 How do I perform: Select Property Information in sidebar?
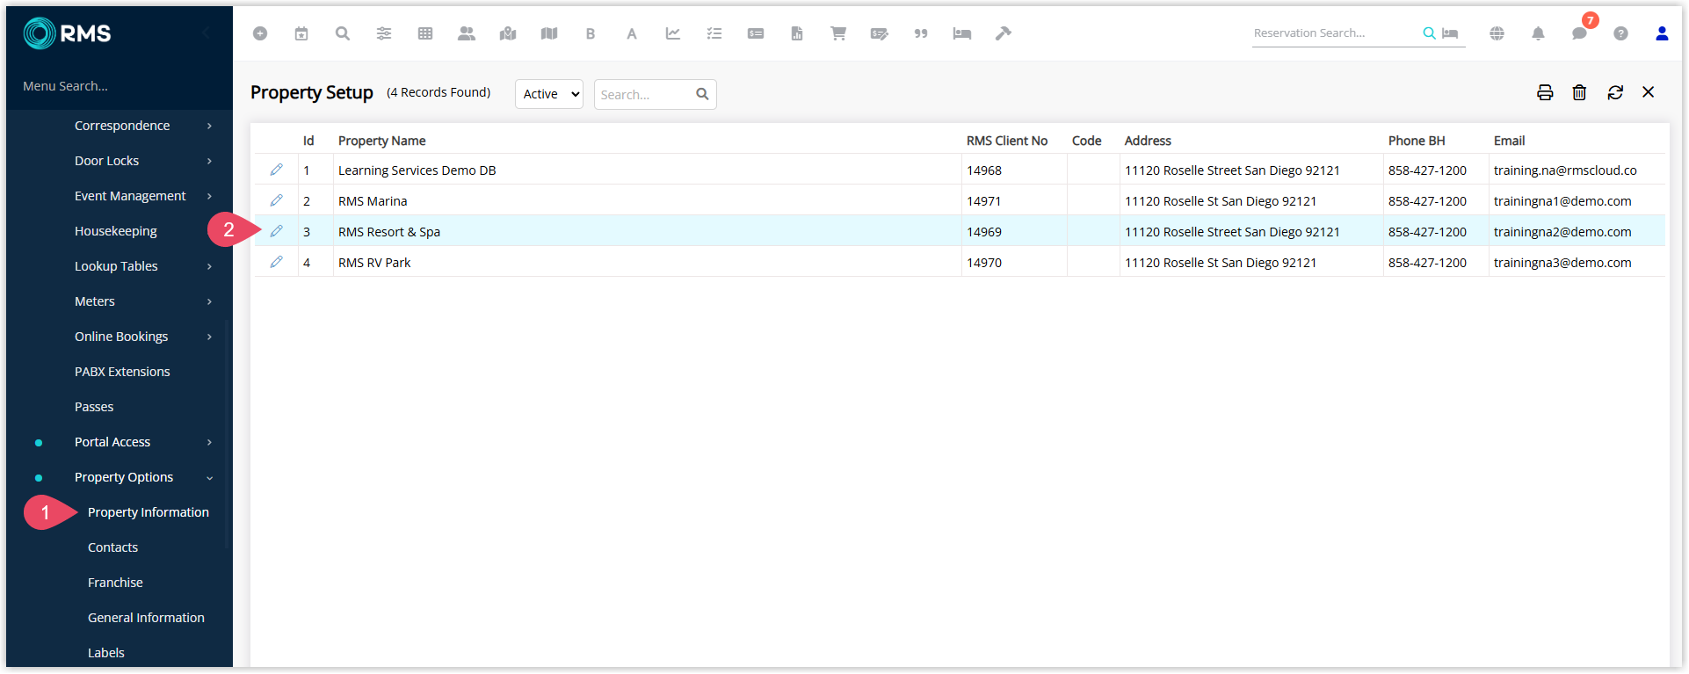tap(149, 512)
